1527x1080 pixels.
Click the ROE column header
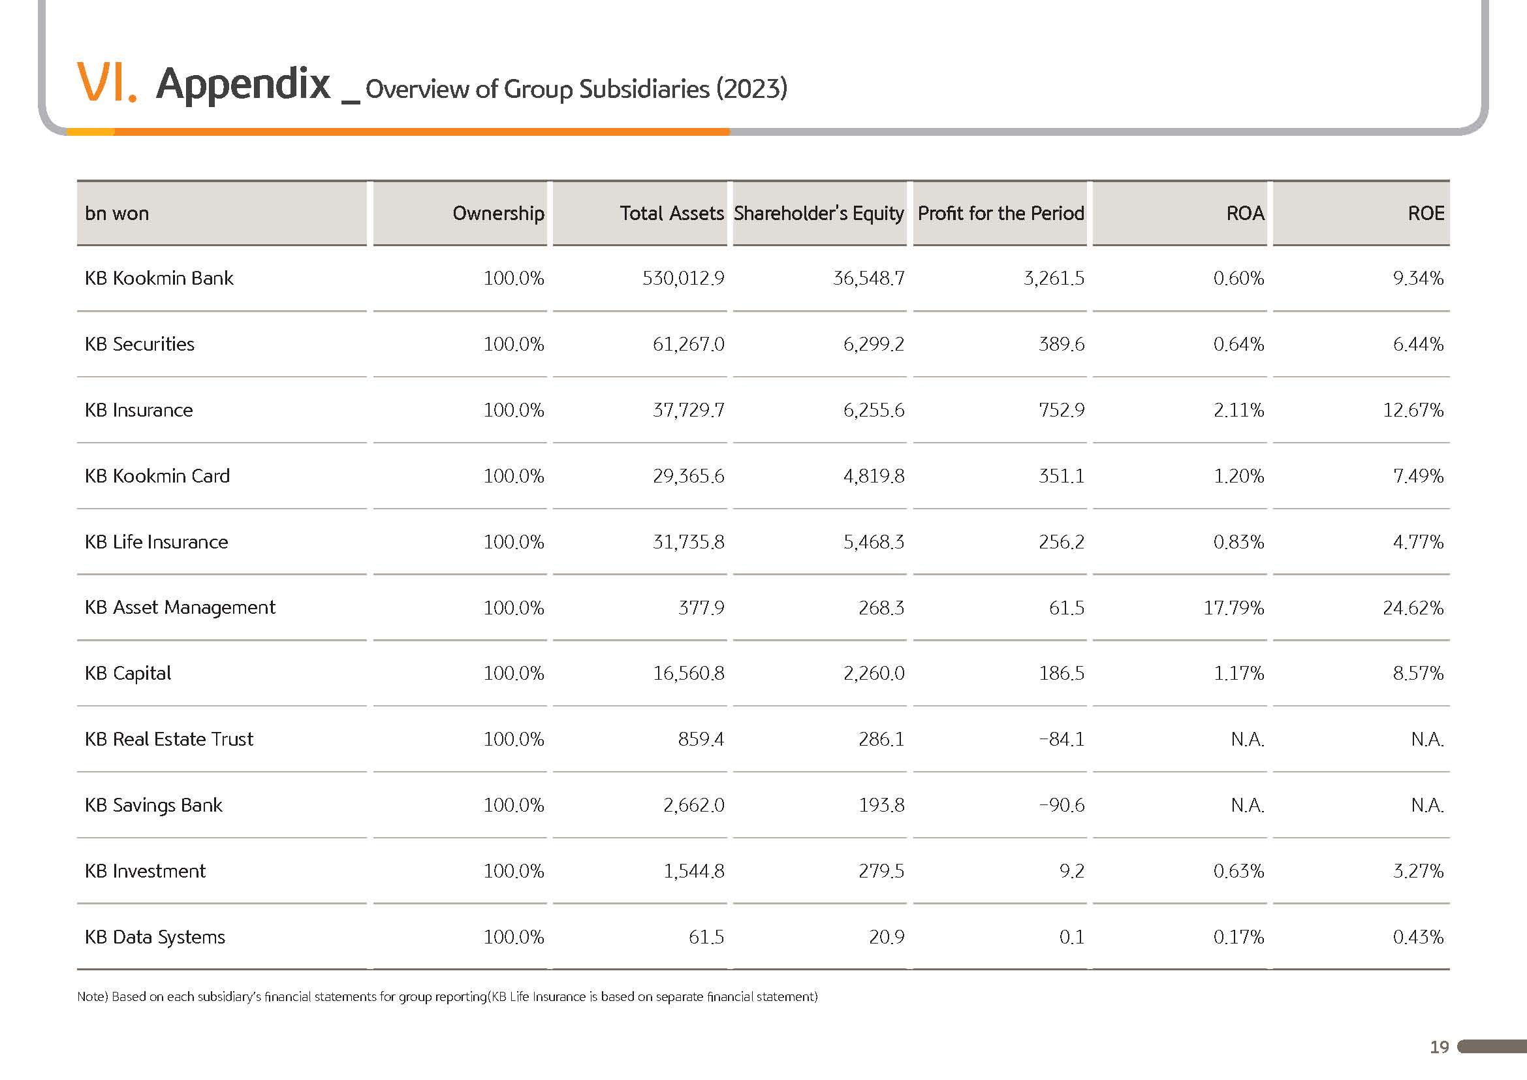pyautogui.click(x=1425, y=213)
